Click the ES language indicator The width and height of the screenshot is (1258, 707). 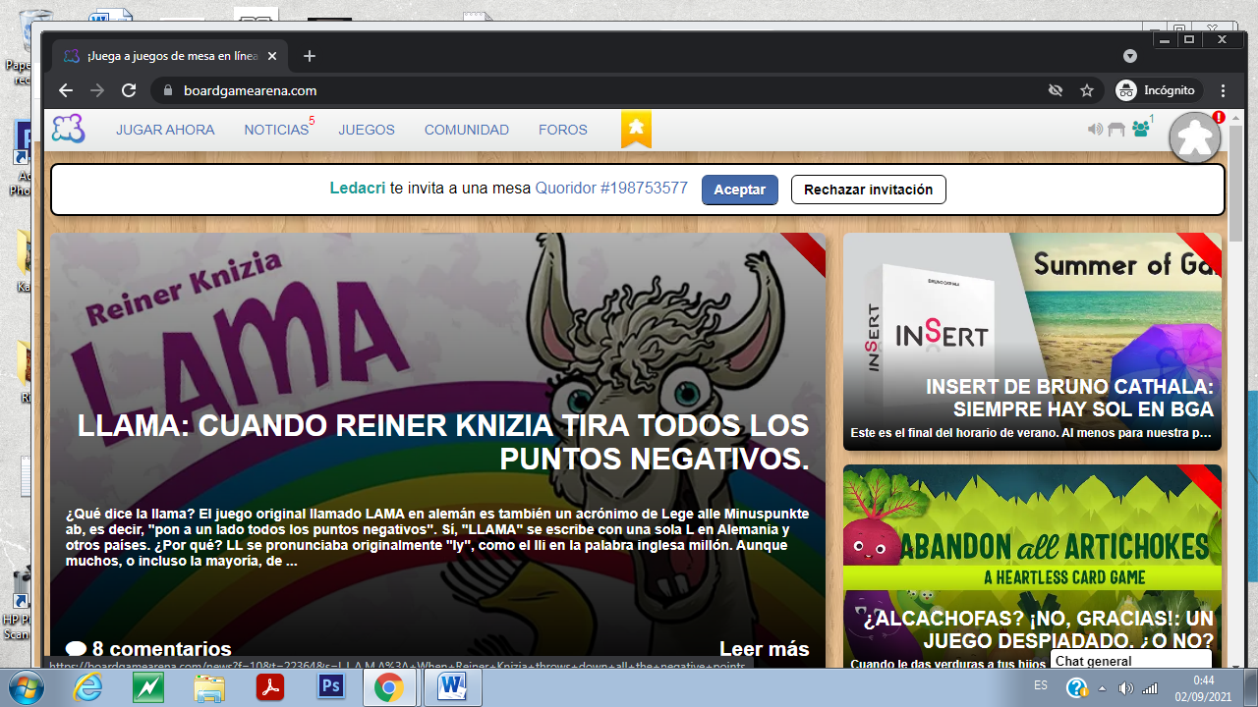pos(1041,684)
